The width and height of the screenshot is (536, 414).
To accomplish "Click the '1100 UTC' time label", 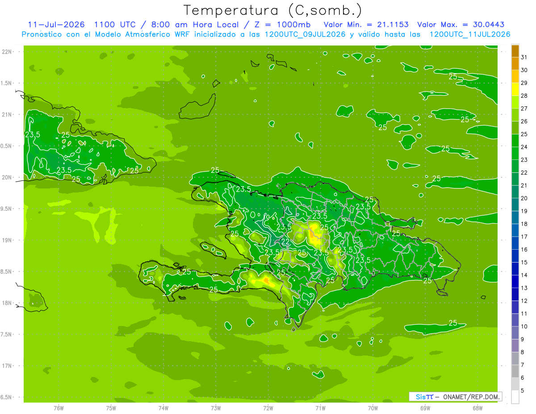I will [x=114, y=25].
